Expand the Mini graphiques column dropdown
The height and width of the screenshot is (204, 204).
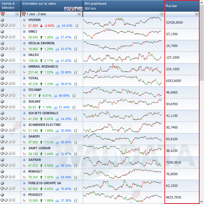click(x=161, y=14)
